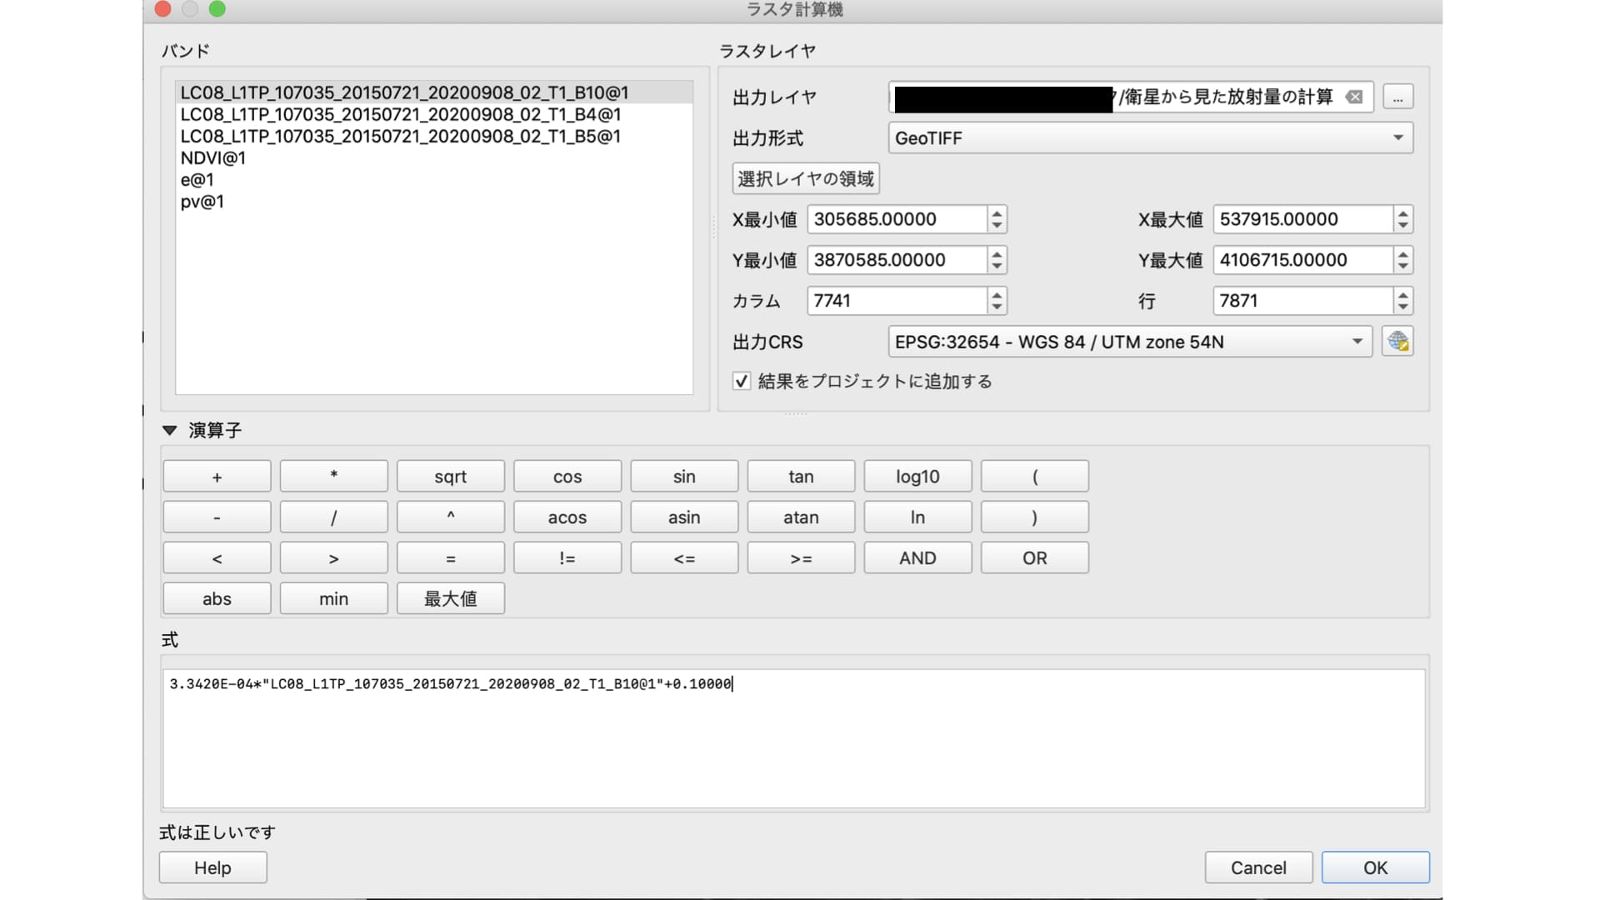Open the output CRS dropdown

coord(1129,342)
